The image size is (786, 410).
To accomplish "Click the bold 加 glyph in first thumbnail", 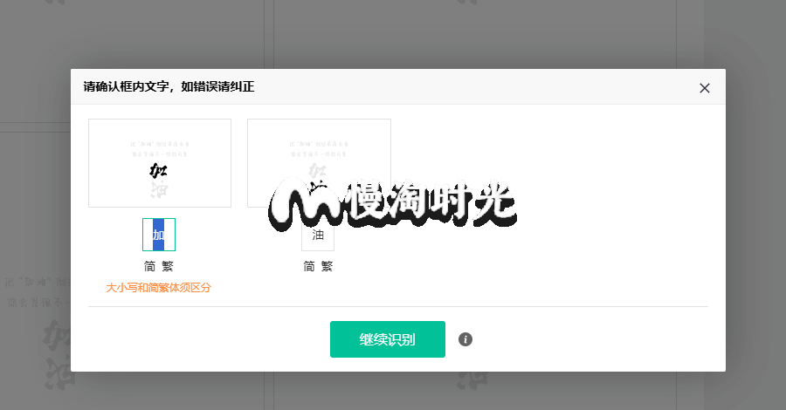I will point(158,171).
